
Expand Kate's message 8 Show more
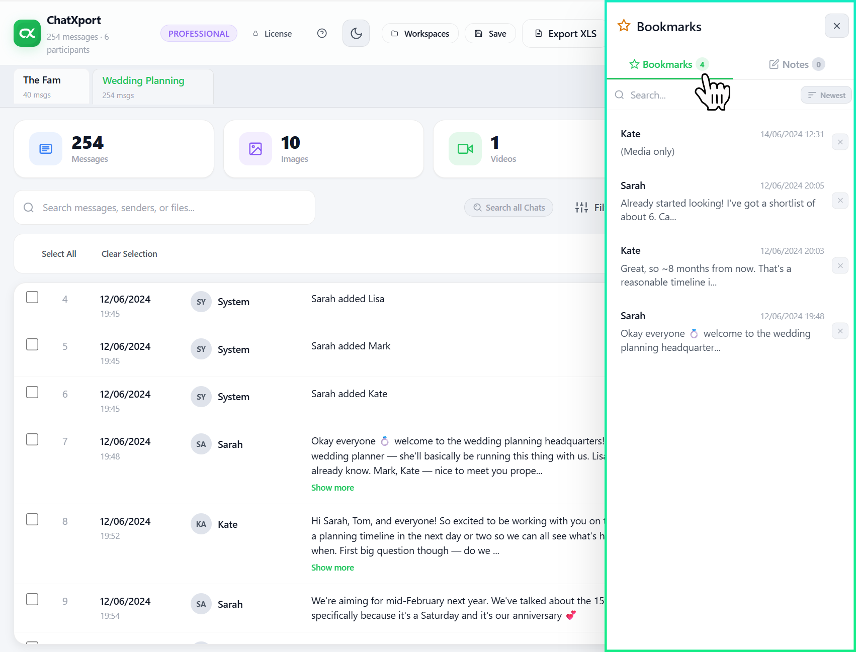(332, 568)
